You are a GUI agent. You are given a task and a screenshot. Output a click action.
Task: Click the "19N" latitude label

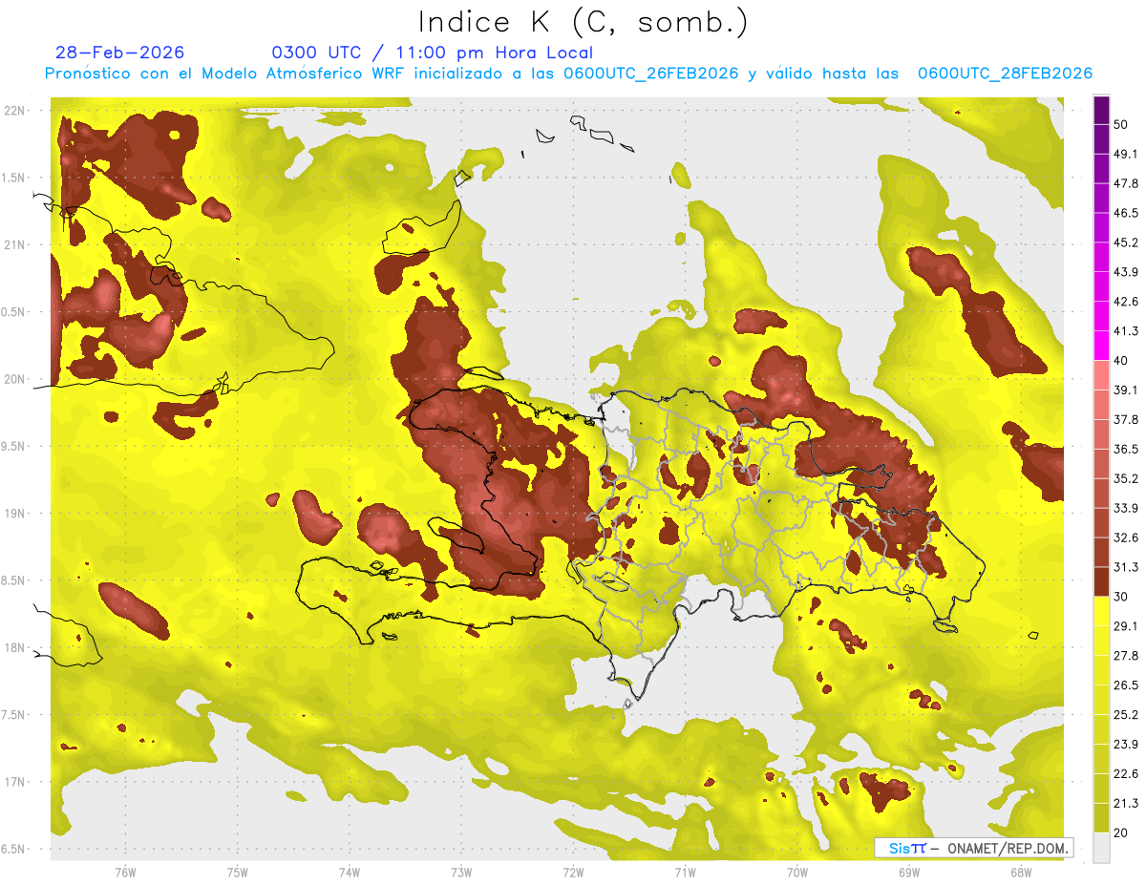[x=16, y=514]
